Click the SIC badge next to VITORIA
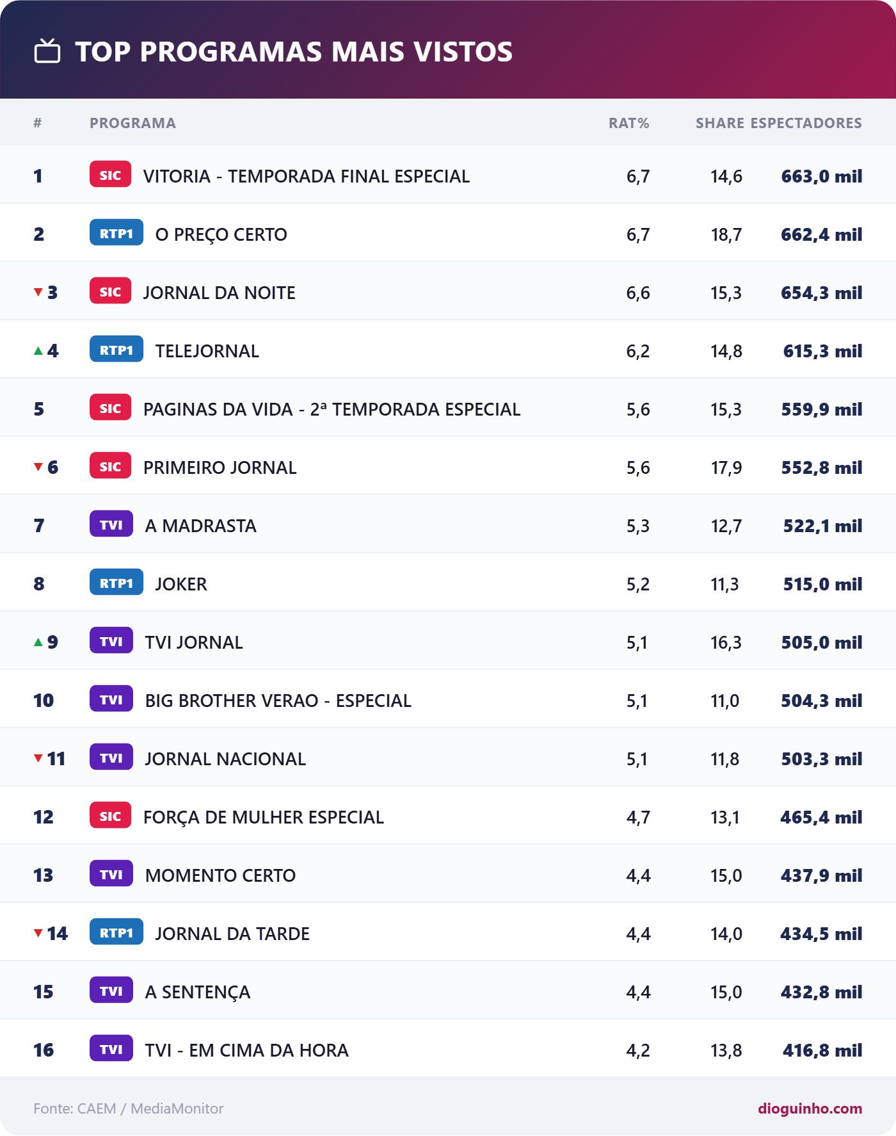This screenshot has width=896, height=1136. point(110,175)
